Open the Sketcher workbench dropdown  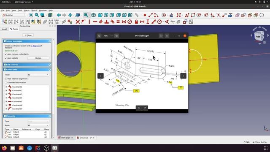14,15
